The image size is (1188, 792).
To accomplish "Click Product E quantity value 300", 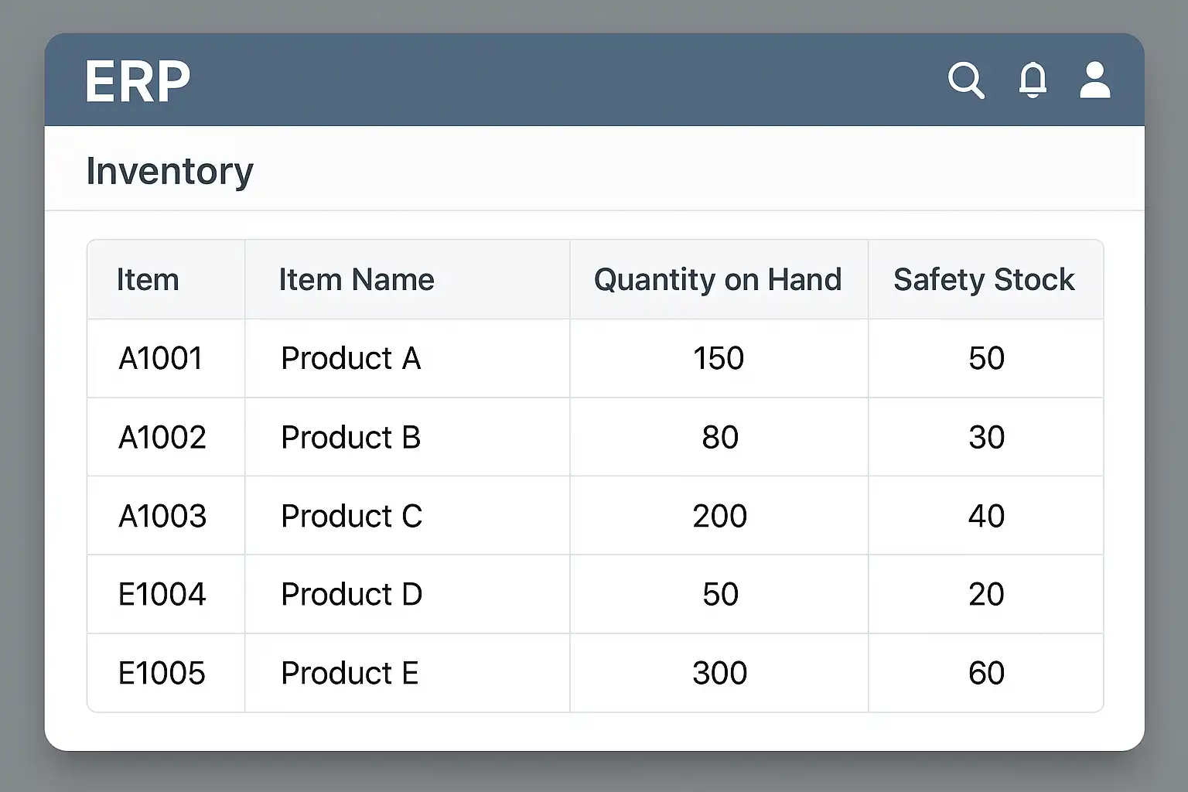I will 720,674.
